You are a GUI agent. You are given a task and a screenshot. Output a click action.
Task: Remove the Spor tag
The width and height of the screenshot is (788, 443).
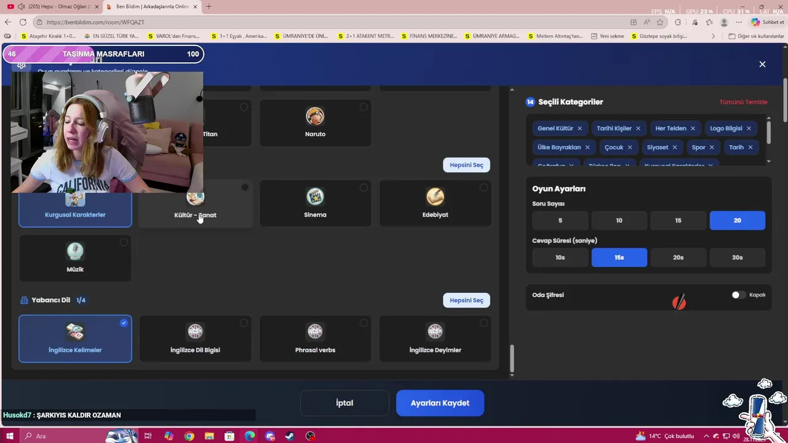tap(712, 147)
